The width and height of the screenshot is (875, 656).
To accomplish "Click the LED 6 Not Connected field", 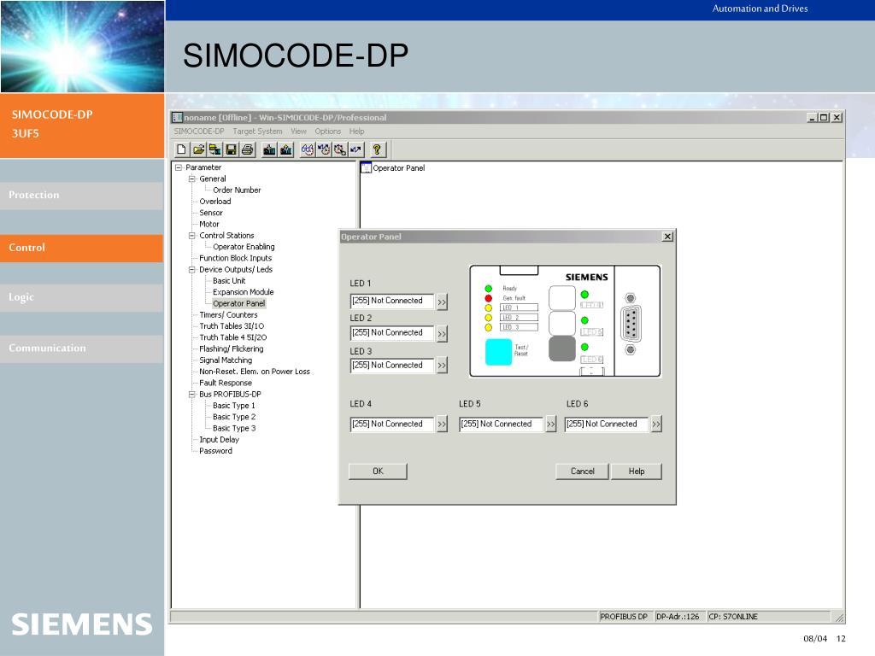I will pos(607,424).
